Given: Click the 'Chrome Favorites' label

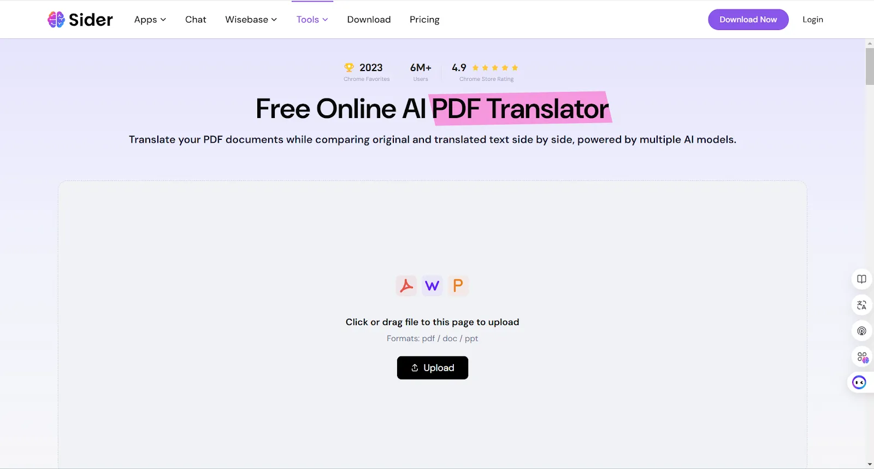Looking at the screenshot, I should [x=367, y=79].
